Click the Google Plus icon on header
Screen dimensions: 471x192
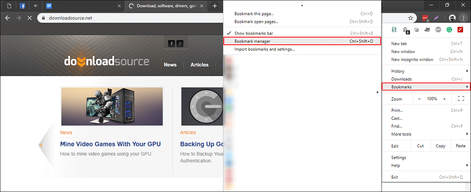tap(180, 44)
